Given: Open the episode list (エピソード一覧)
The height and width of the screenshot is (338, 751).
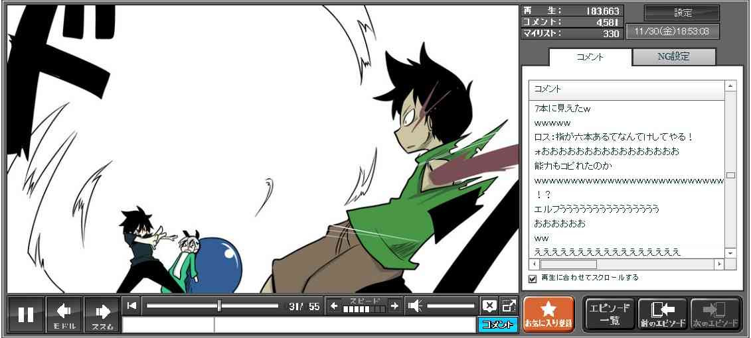Looking at the screenshot, I should (608, 314).
